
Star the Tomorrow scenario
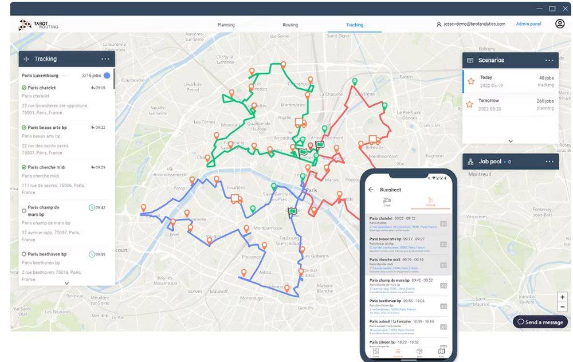469,104
